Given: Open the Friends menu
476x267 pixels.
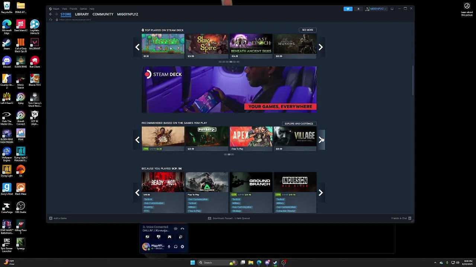Looking at the screenshot, I should pyautogui.click(x=73, y=9).
